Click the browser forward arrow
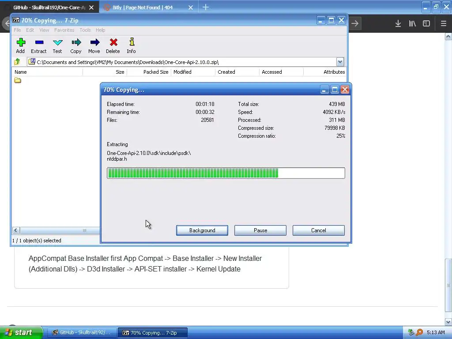The width and height of the screenshot is (452, 339). [x=355, y=23]
